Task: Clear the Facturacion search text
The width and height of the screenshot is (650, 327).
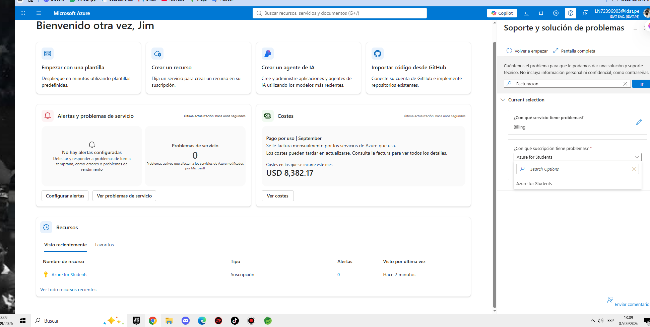Action: [x=625, y=84]
